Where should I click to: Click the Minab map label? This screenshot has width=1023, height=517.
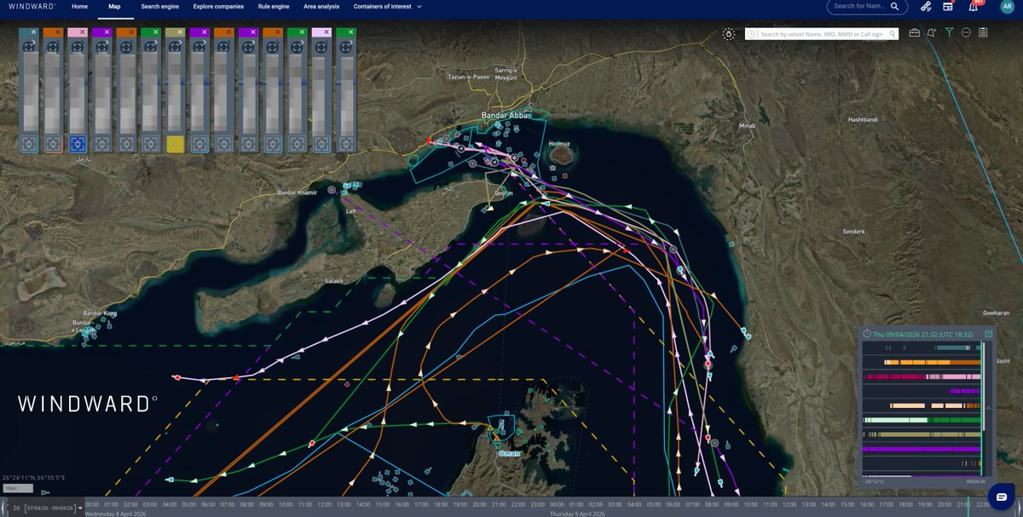tap(746, 125)
